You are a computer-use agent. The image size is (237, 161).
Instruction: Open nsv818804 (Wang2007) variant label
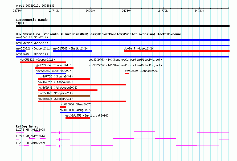(75, 104)
